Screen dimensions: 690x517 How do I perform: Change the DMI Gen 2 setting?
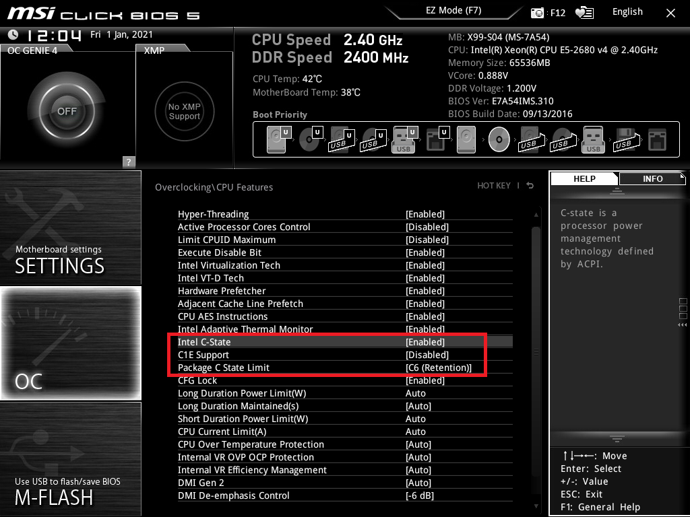[x=345, y=482]
